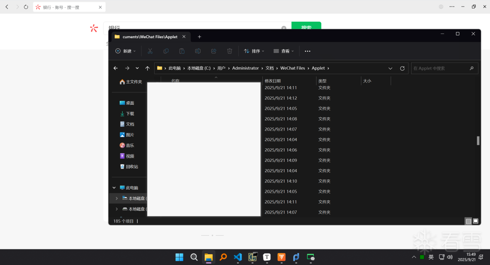Click the Copy icon in Explorer toolbar
The height and width of the screenshot is (265, 490).
click(x=166, y=51)
